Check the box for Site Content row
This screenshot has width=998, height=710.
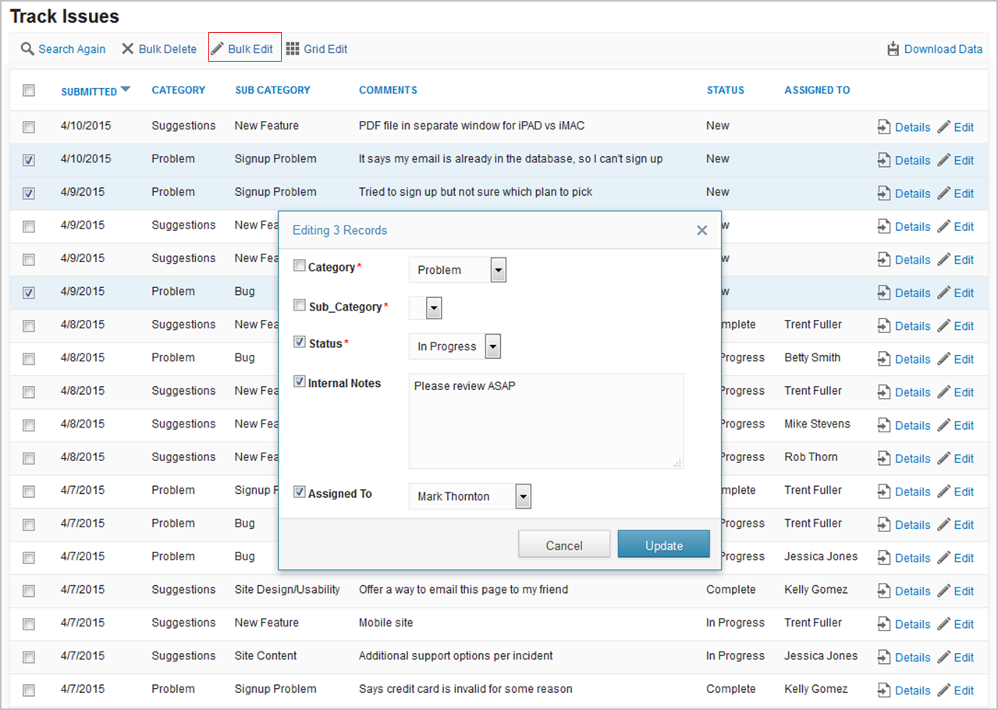pyautogui.click(x=29, y=657)
